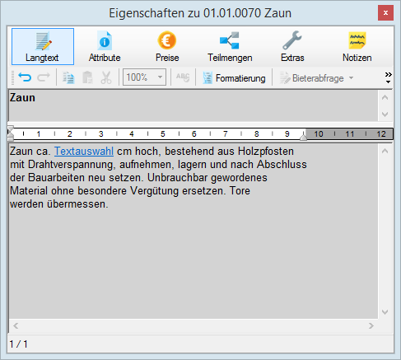Click the Zaun short text field
Screen dimensions: 401x360
[194, 105]
